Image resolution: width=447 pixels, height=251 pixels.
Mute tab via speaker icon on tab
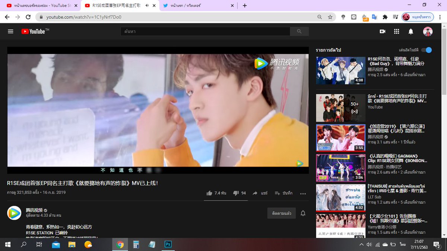(x=147, y=6)
